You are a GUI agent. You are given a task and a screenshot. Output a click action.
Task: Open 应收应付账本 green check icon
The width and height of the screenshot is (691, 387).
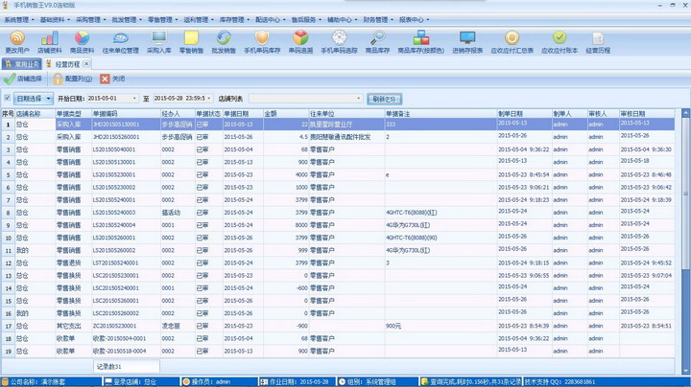point(560,37)
